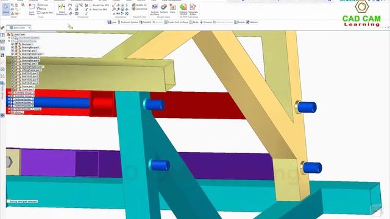The height and width of the screenshot is (219, 390).
Task: Toggle visibility checkbox for Bearing1.par:1
Action: (x=13, y=50)
